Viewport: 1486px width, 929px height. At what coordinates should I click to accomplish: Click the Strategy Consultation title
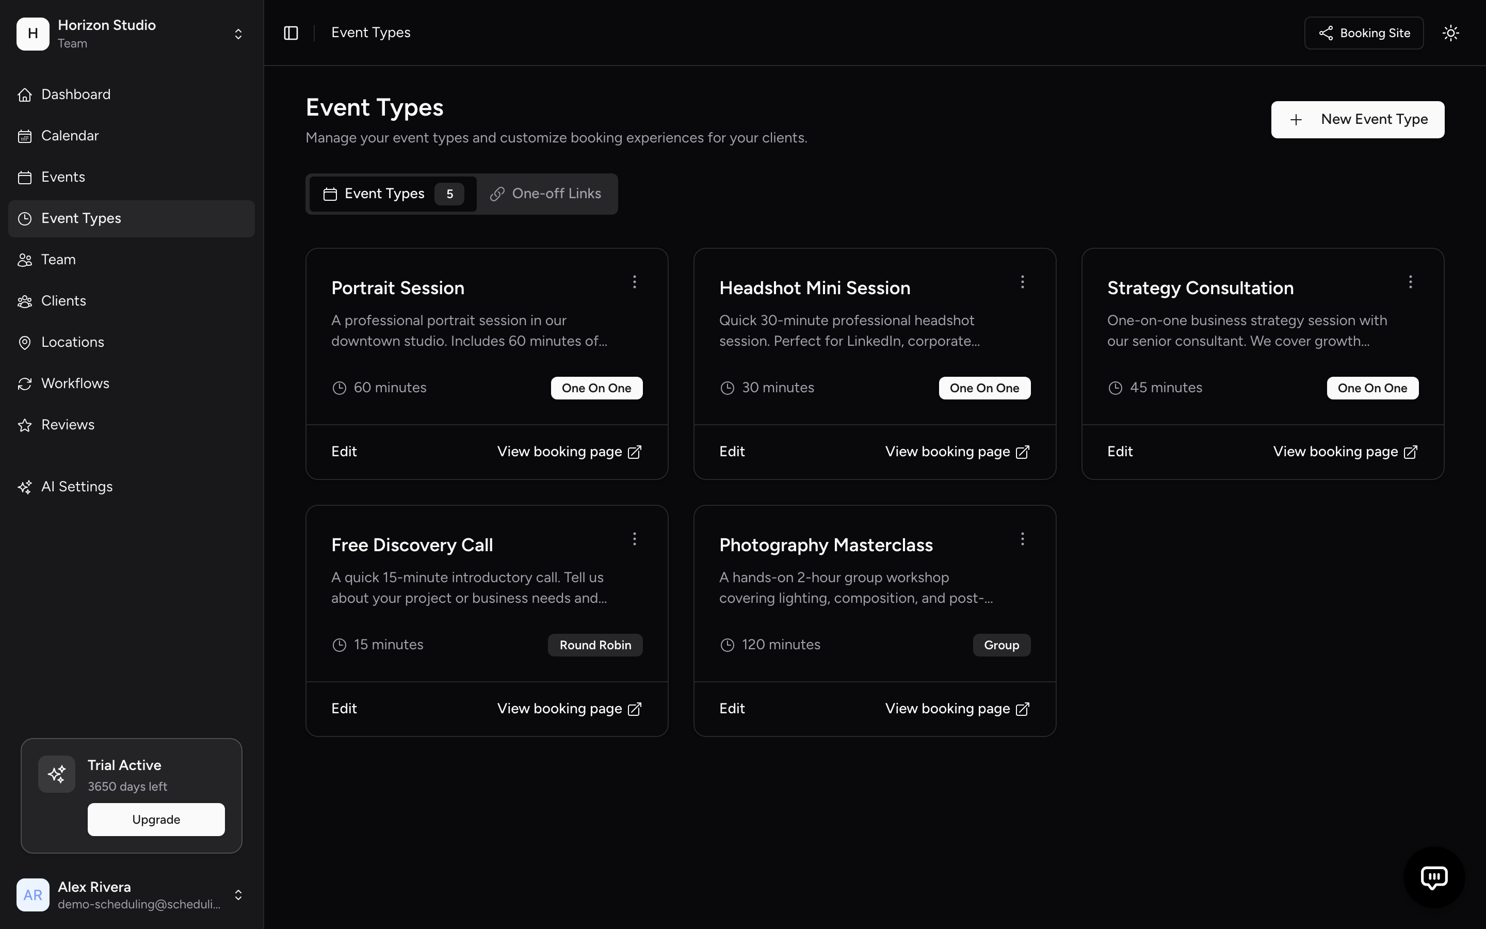coord(1201,288)
